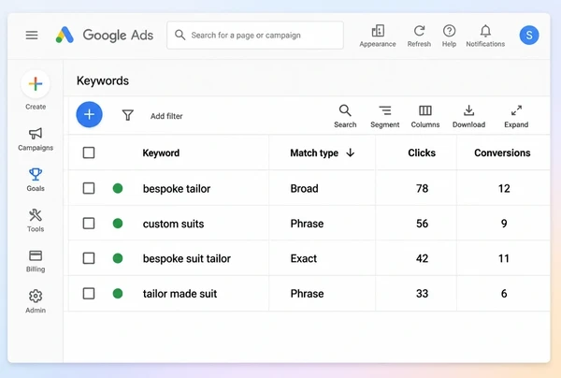561x378 pixels.
Task: Click Phrase match type for custom suits
Action: (x=307, y=224)
